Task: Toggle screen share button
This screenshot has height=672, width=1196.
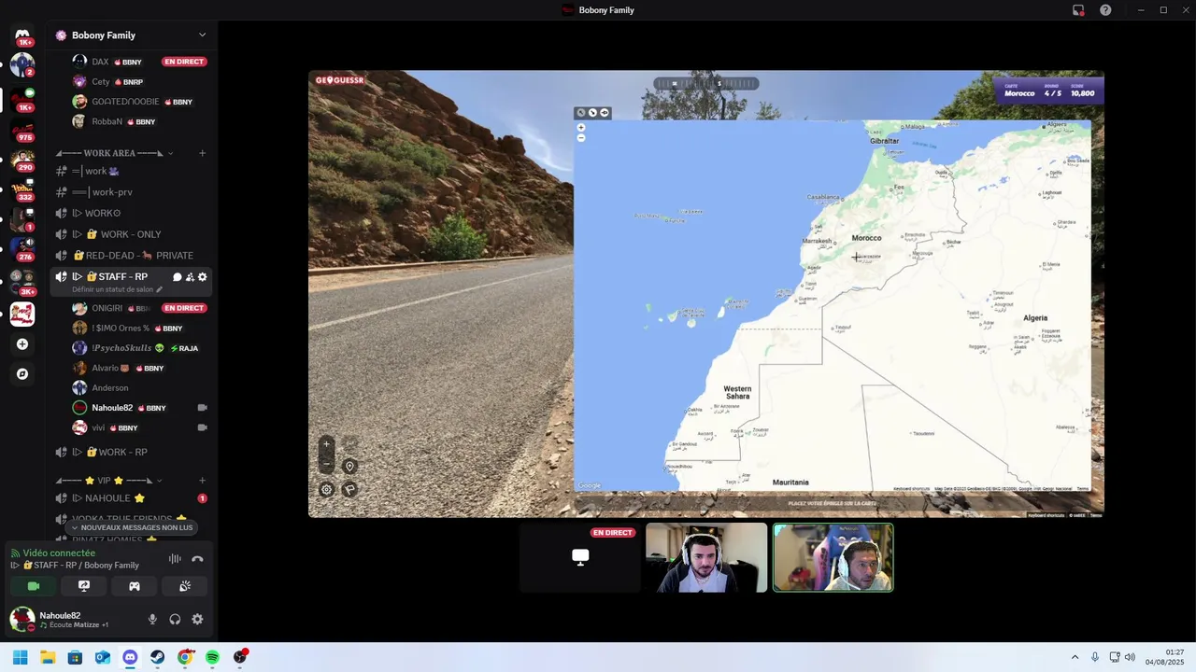Action: 84,586
